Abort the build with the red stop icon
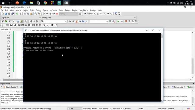The width and height of the screenshot is (195, 110). (x=57, y=13)
